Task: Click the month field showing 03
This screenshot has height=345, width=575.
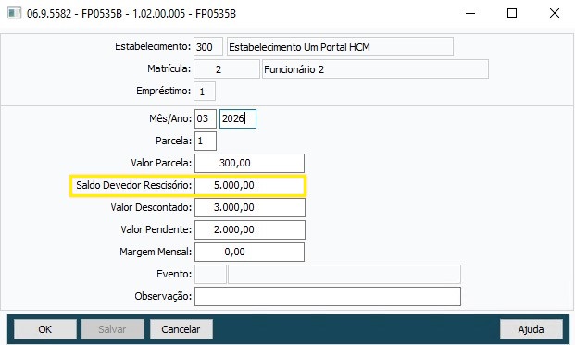Action: [x=206, y=118]
